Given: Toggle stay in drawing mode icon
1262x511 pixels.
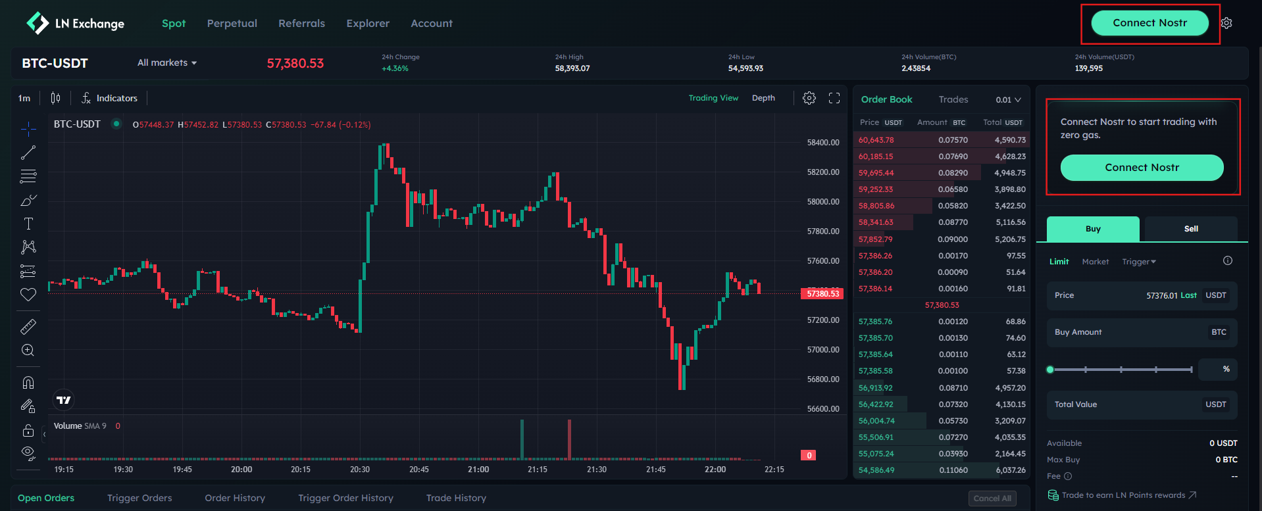Looking at the screenshot, I should 28,406.
